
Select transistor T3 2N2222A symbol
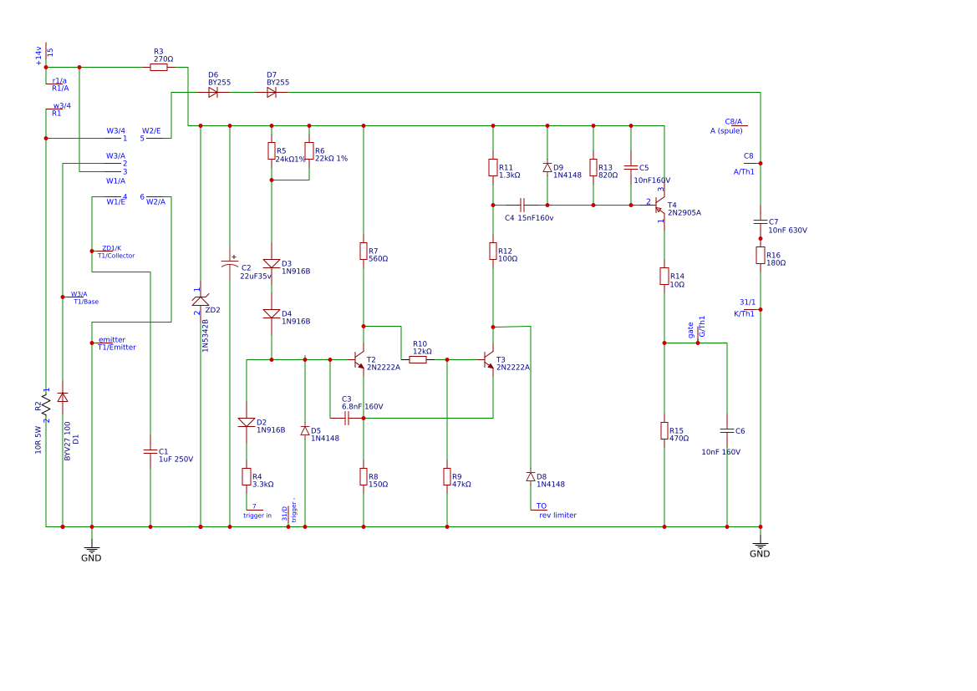tap(490, 361)
